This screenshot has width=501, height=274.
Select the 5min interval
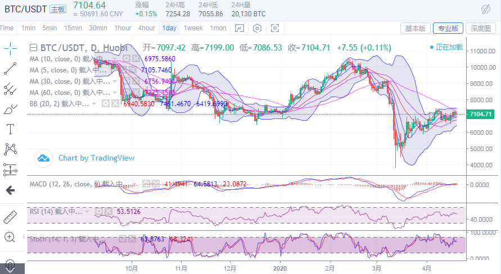49,28
